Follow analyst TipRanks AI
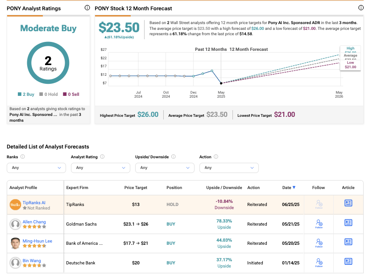Viewport: 369px width, 280px height. coord(319,204)
